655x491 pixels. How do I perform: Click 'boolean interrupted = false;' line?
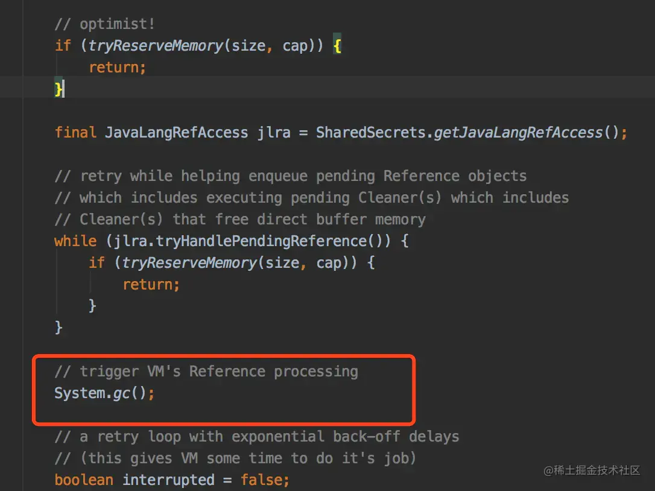point(172,480)
